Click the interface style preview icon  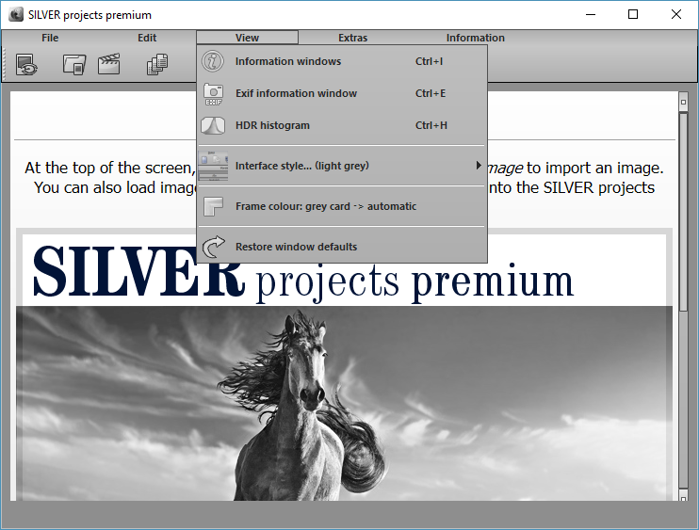213,166
